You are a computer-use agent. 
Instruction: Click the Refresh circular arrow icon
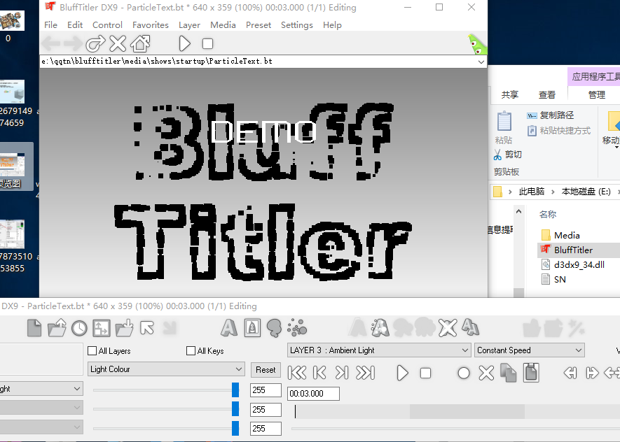(96, 43)
